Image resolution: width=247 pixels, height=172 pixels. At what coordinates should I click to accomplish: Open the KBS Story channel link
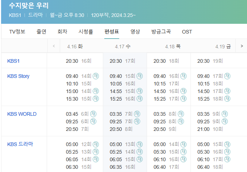18,76
